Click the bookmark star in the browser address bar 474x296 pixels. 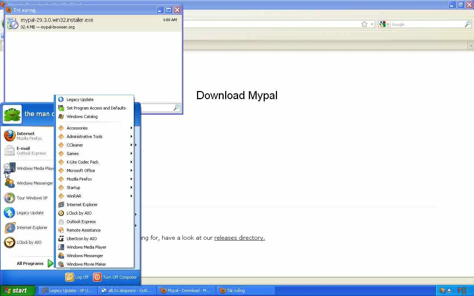click(x=364, y=24)
